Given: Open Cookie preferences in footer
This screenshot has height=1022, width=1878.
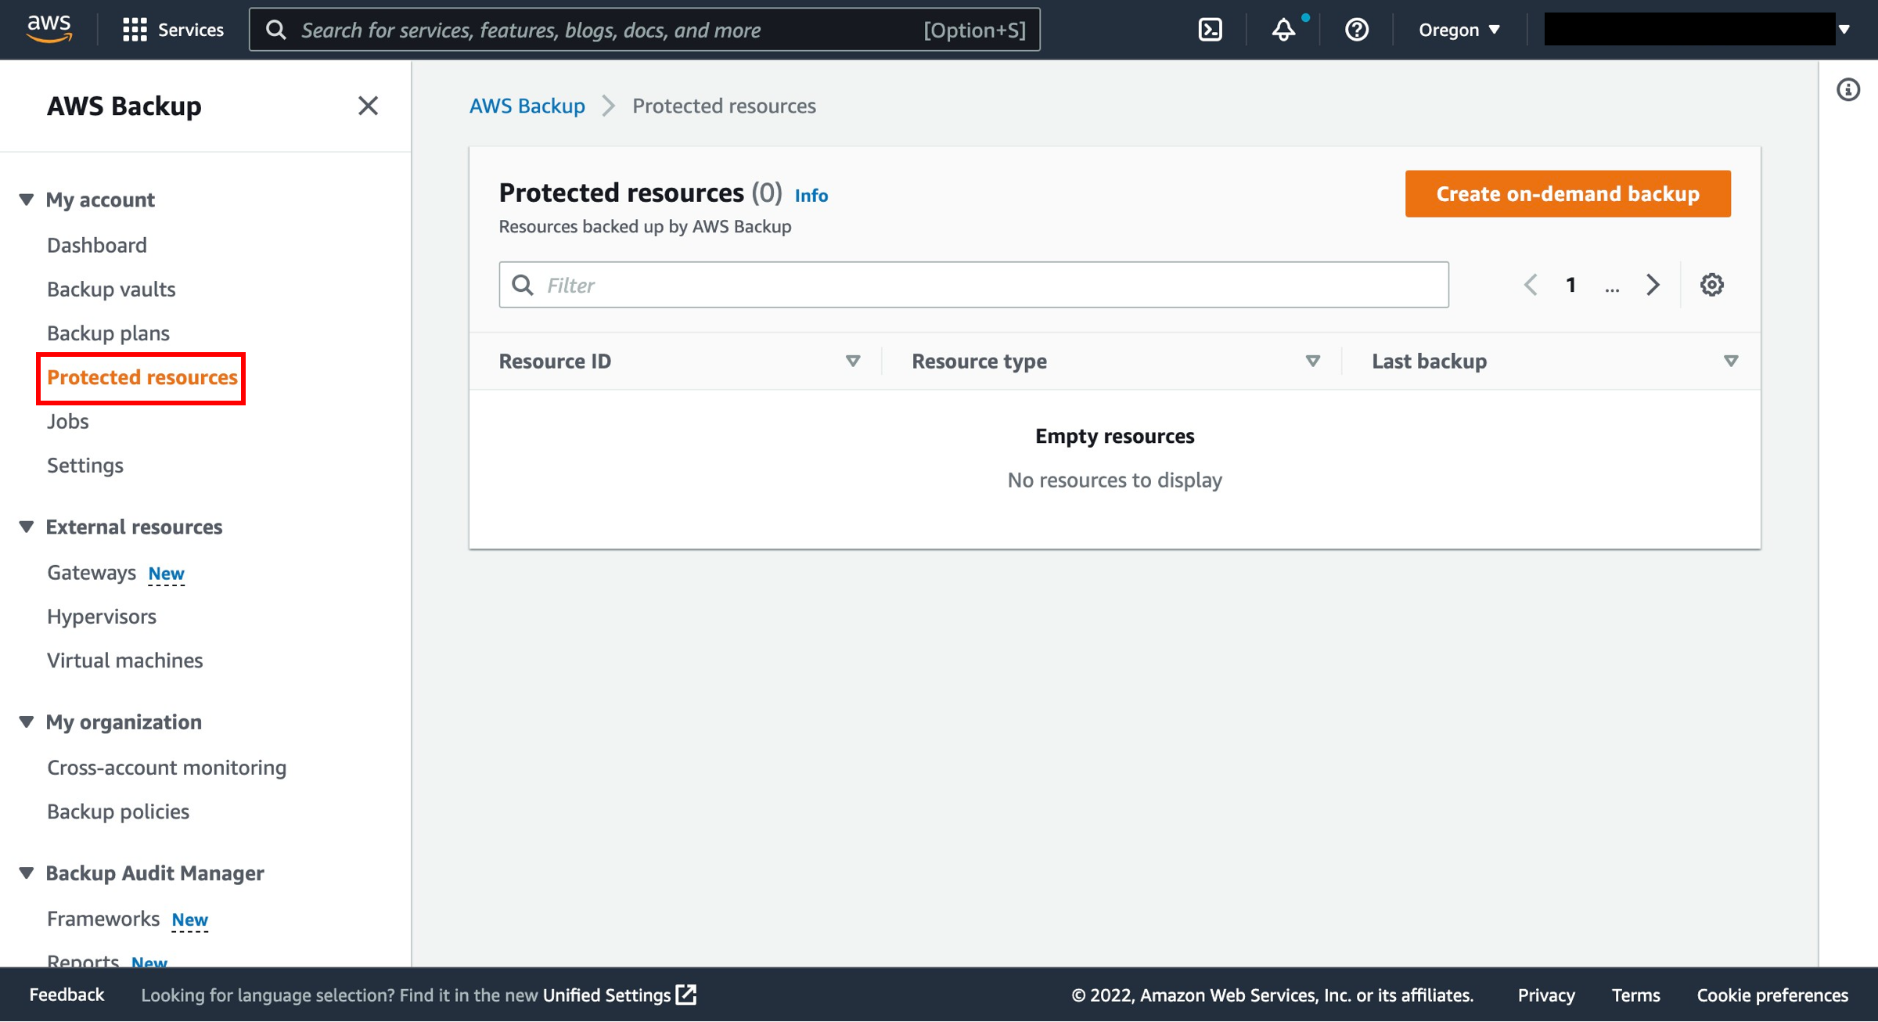Looking at the screenshot, I should (x=1772, y=995).
